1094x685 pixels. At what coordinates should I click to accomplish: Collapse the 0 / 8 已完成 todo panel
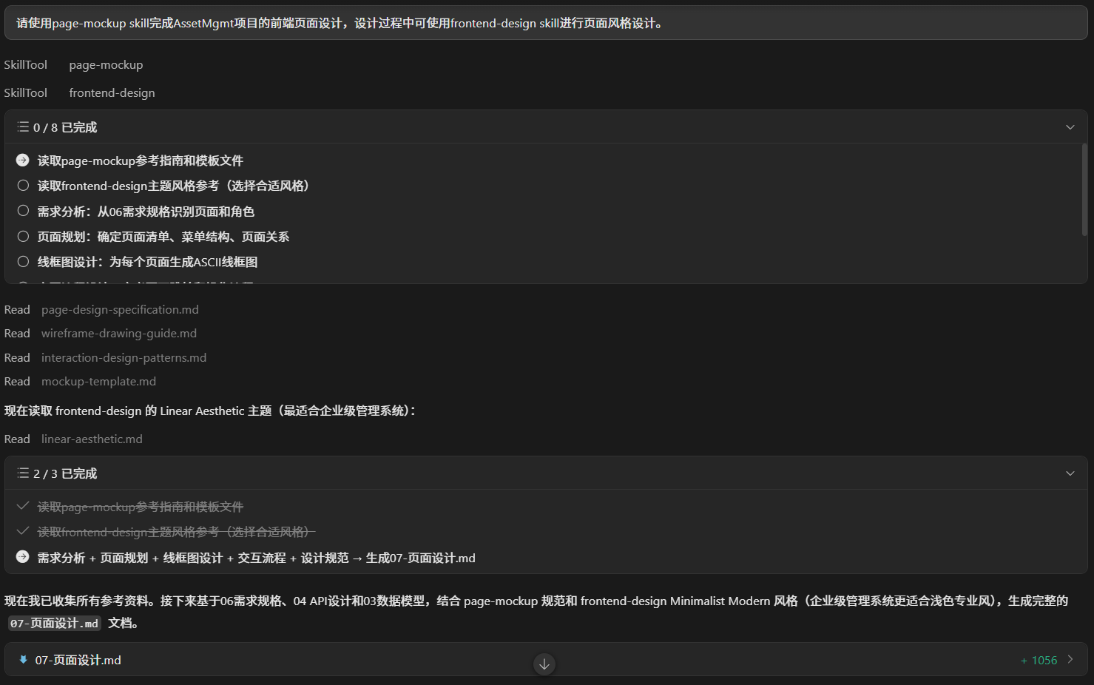1070,127
